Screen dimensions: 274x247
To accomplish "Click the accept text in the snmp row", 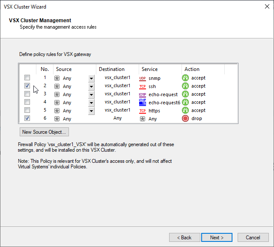I will [x=198, y=78].
